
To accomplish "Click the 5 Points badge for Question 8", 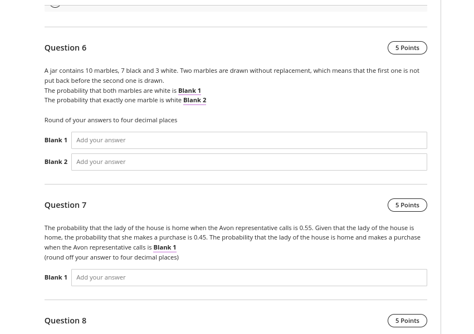I will [407, 321].
